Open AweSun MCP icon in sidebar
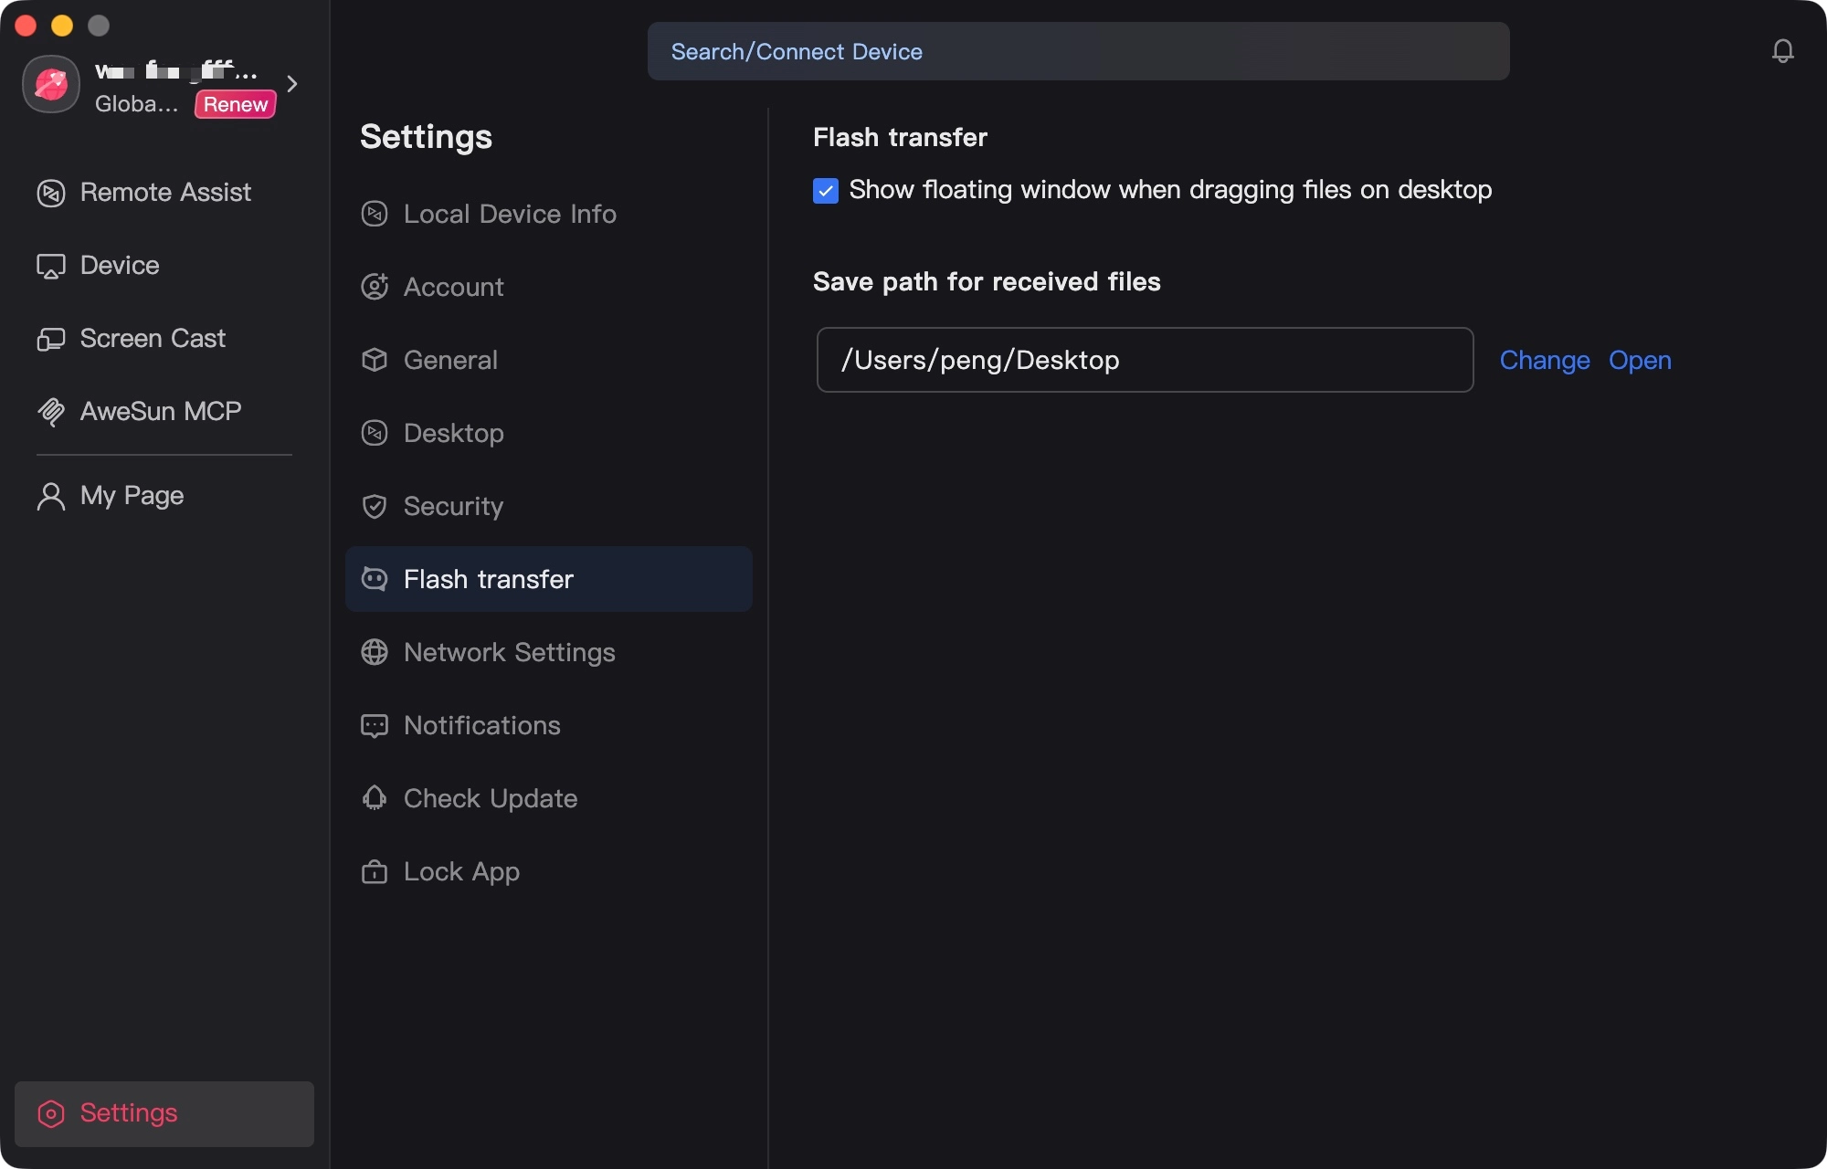 pos(51,412)
